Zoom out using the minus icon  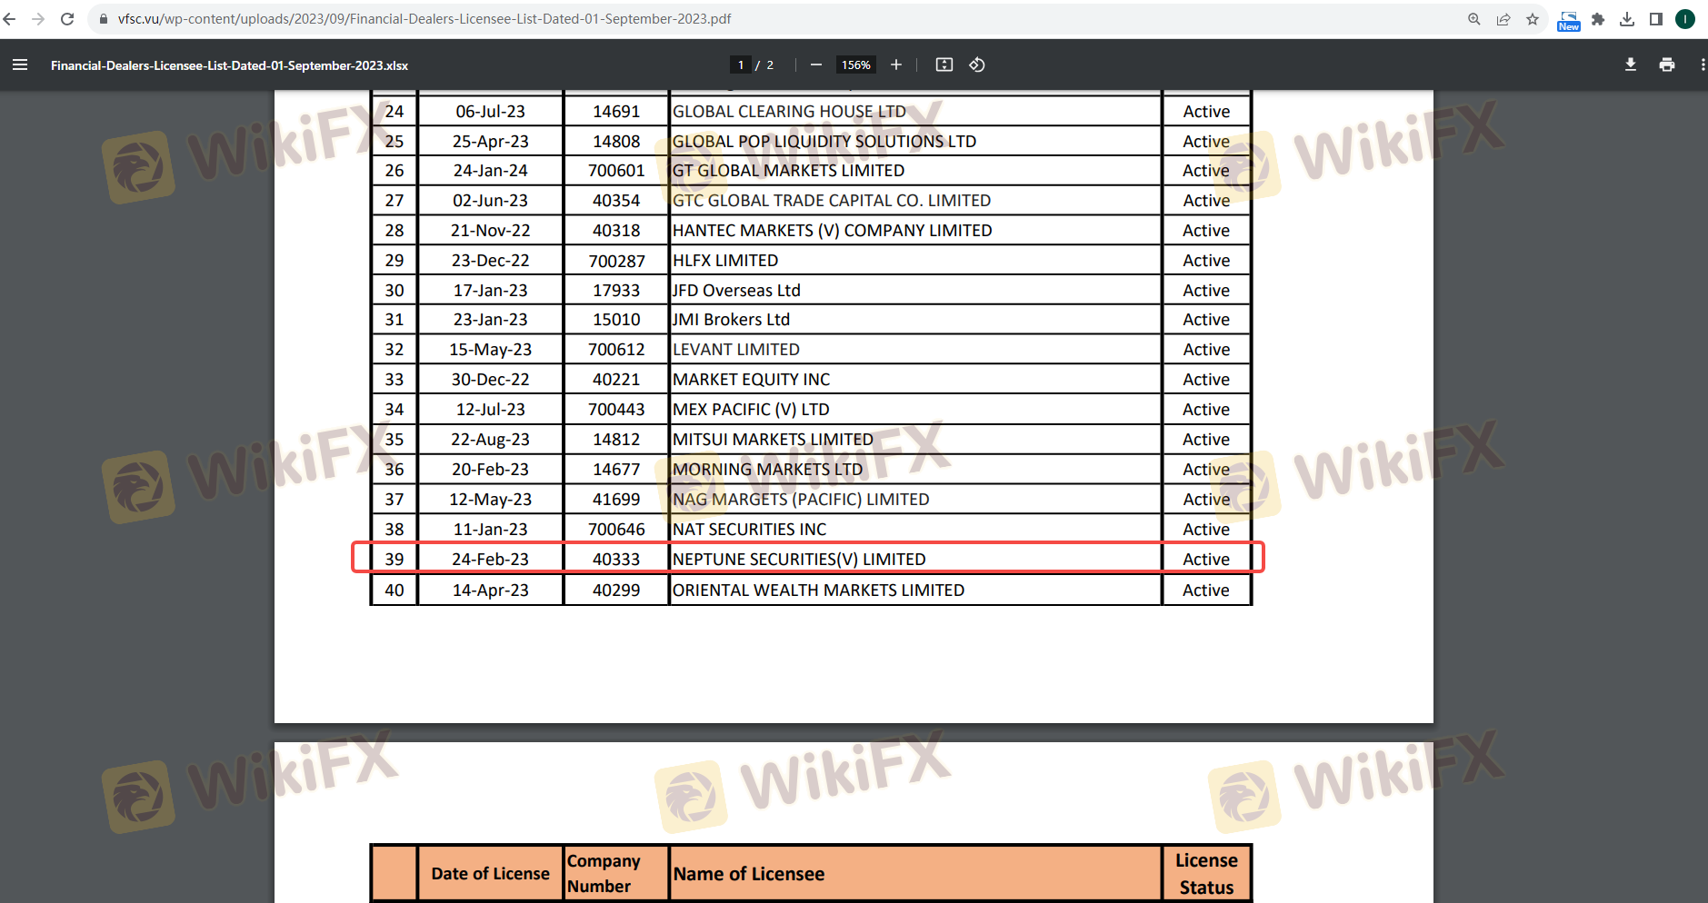tap(815, 64)
